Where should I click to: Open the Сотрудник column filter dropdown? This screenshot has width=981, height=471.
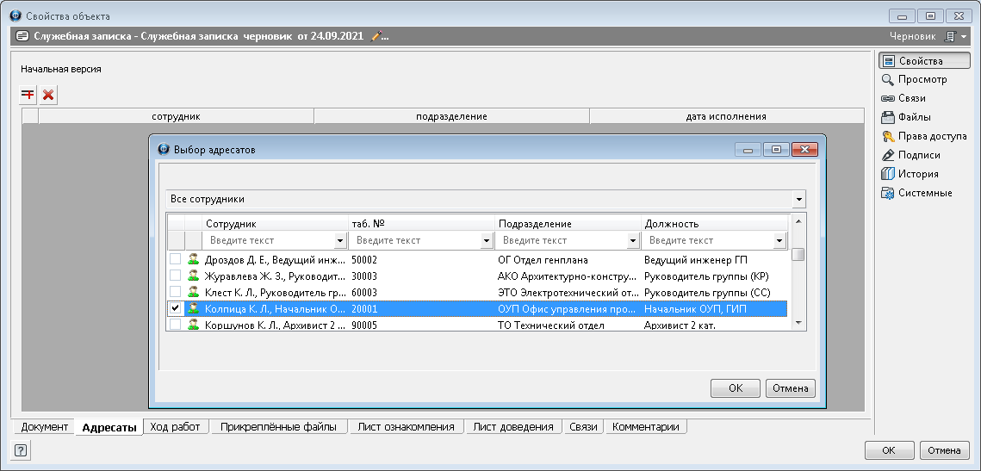tap(340, 241)
